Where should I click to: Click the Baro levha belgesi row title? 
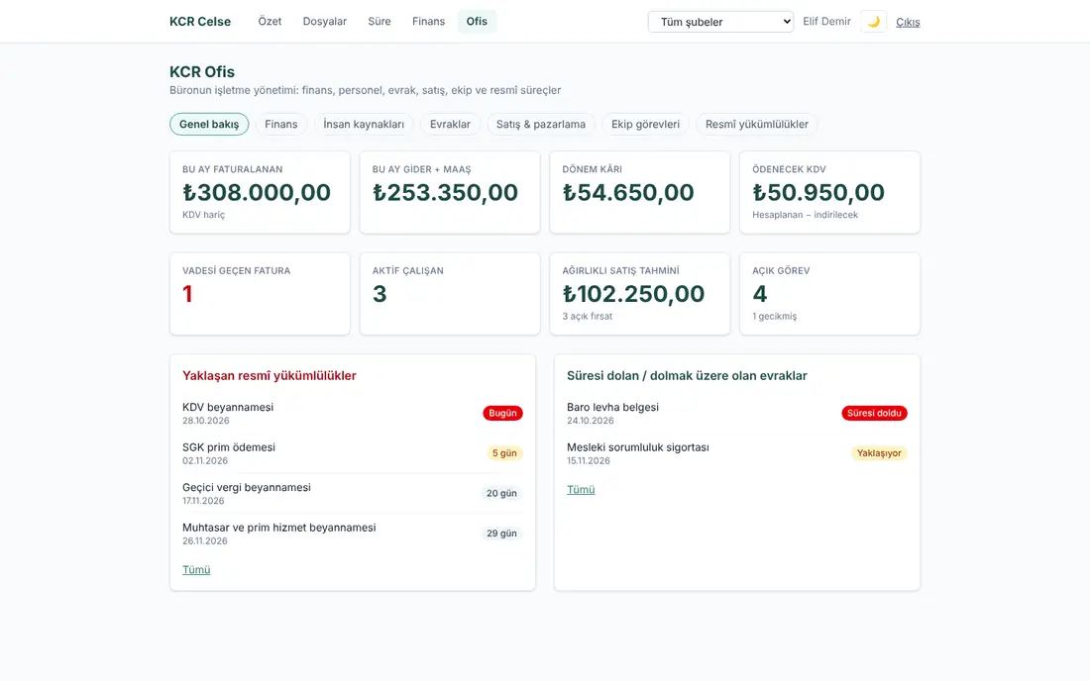[612, 408]
